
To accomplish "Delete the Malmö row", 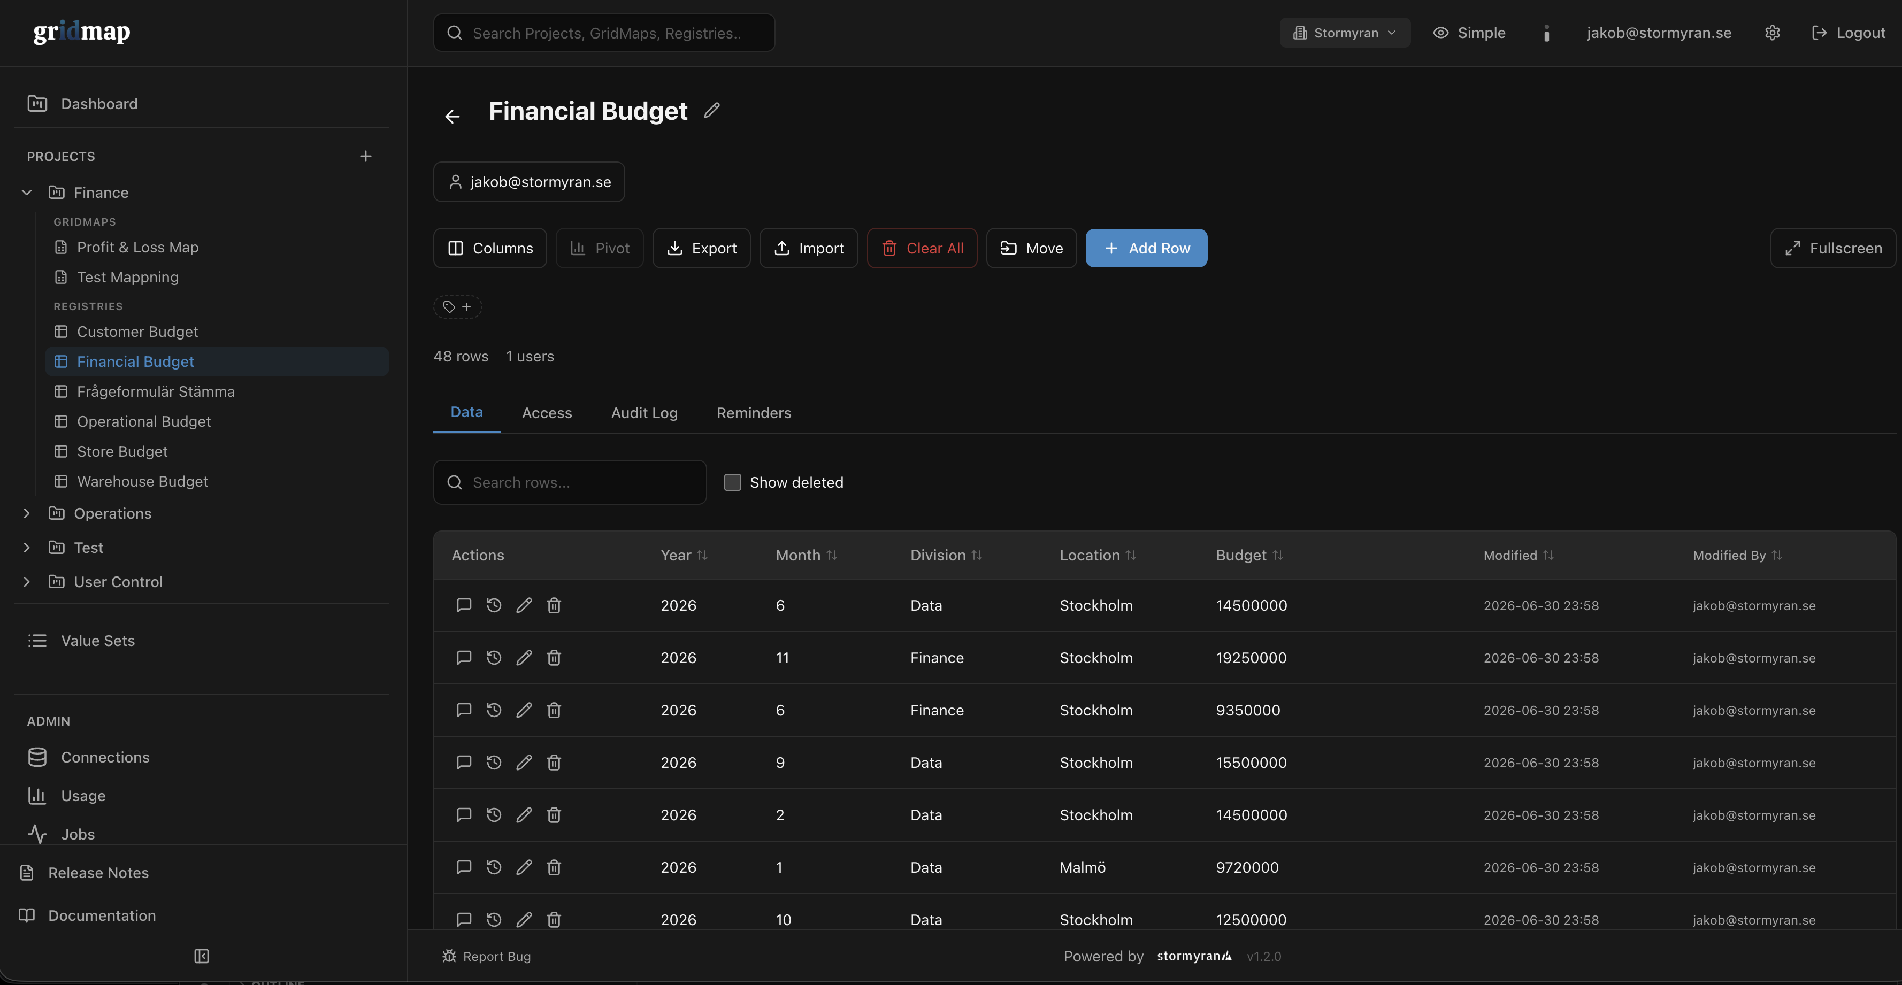I will 554,867.
